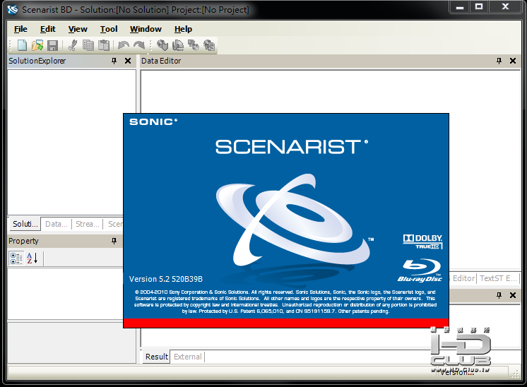527x387 pixels.
Task: Click the Save floppy disk icon
Action: (52, 45)
